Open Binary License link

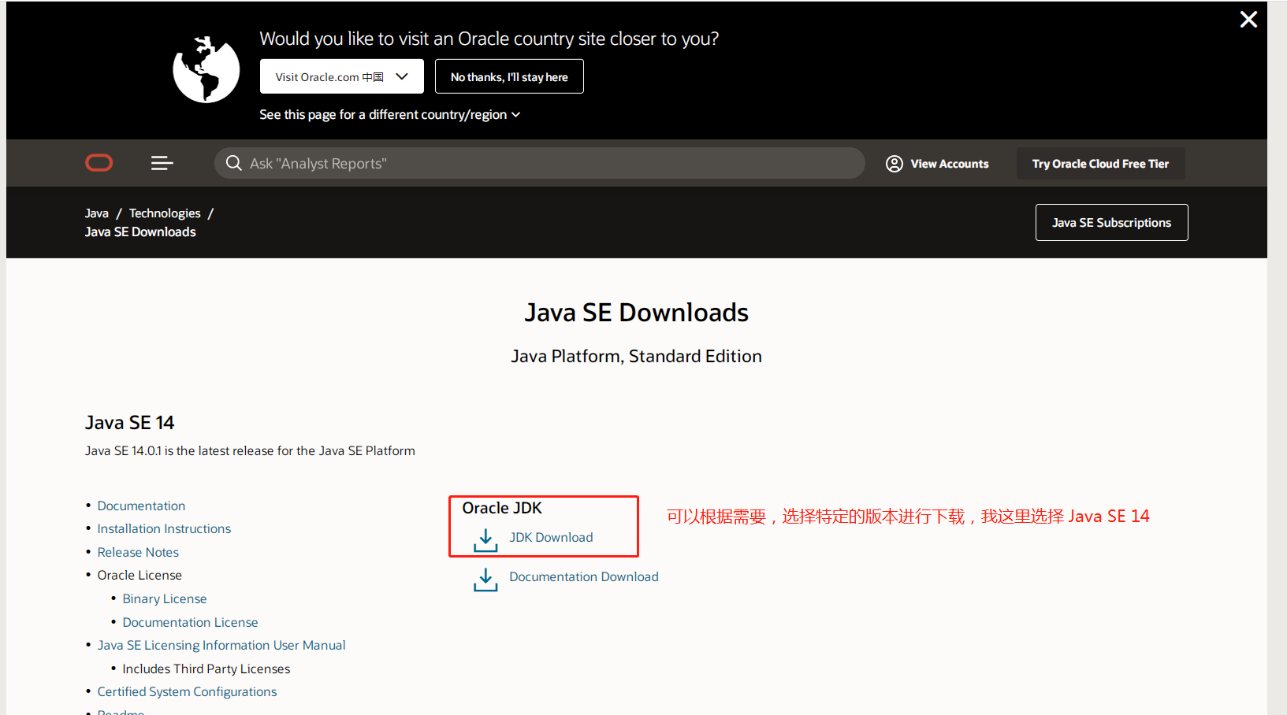click(x=165, y=598)
